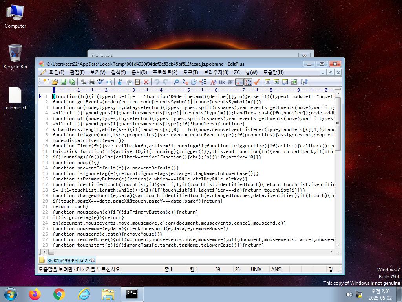Open the 창(W) menu
Image resolution: width=402 pixels, height=302 pixels.
[251, 72]
